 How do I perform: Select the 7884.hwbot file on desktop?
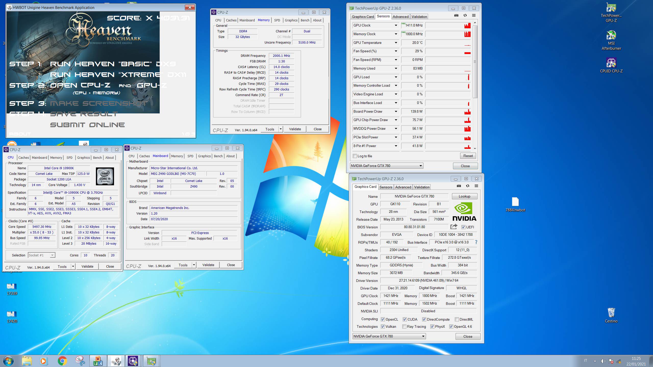pos(515,204)
